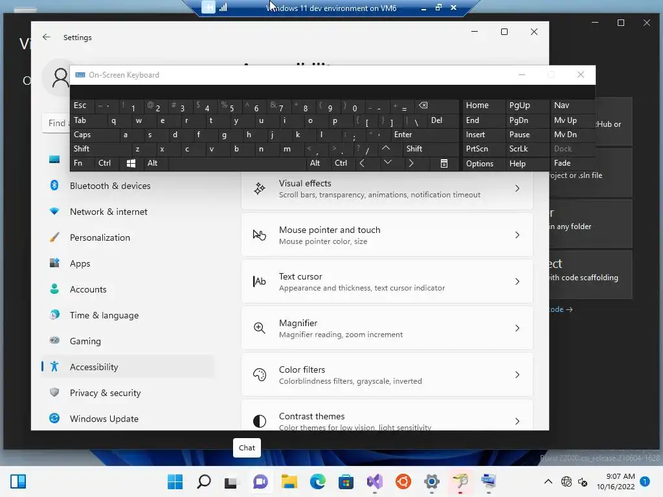The image size is (663, 497).
Task: Open taskbar Search
Action: pos(204,481)
